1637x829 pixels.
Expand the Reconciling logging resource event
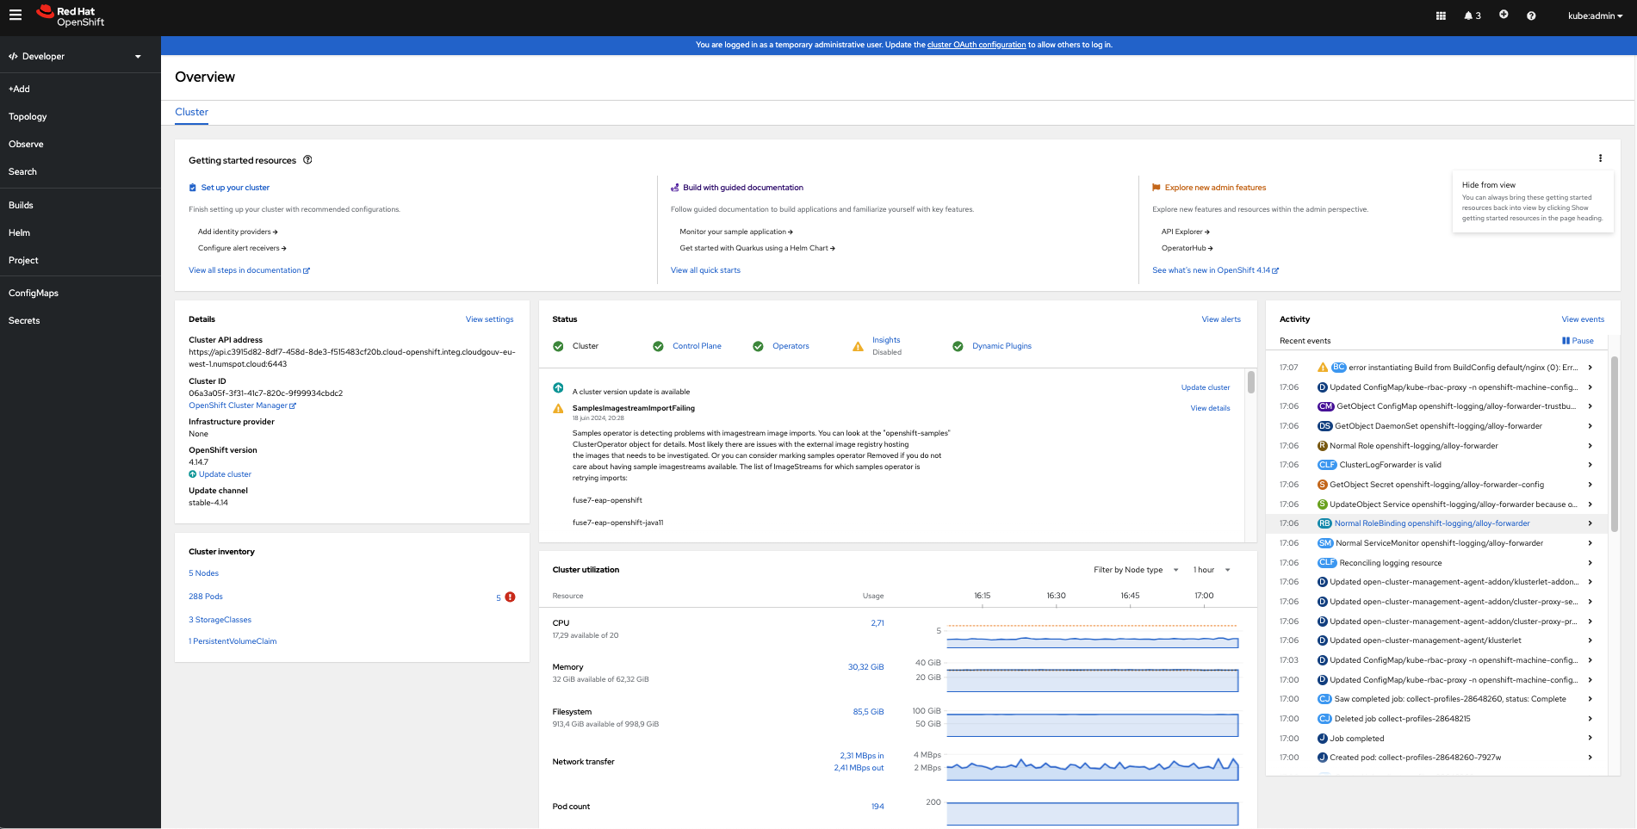point(1590,563)
